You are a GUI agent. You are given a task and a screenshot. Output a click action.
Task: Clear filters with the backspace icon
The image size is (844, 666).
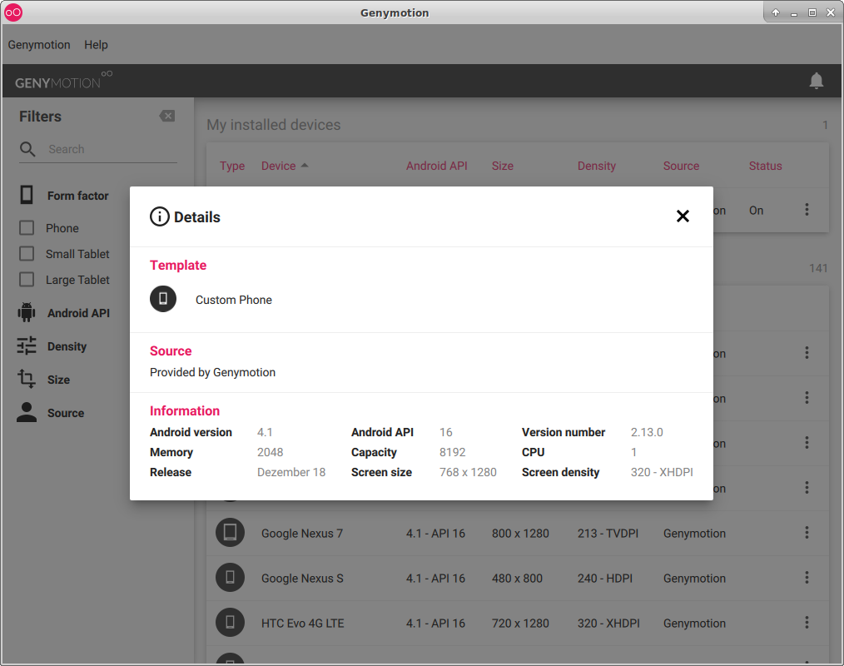pyautogui.click(x=166, y=116)
